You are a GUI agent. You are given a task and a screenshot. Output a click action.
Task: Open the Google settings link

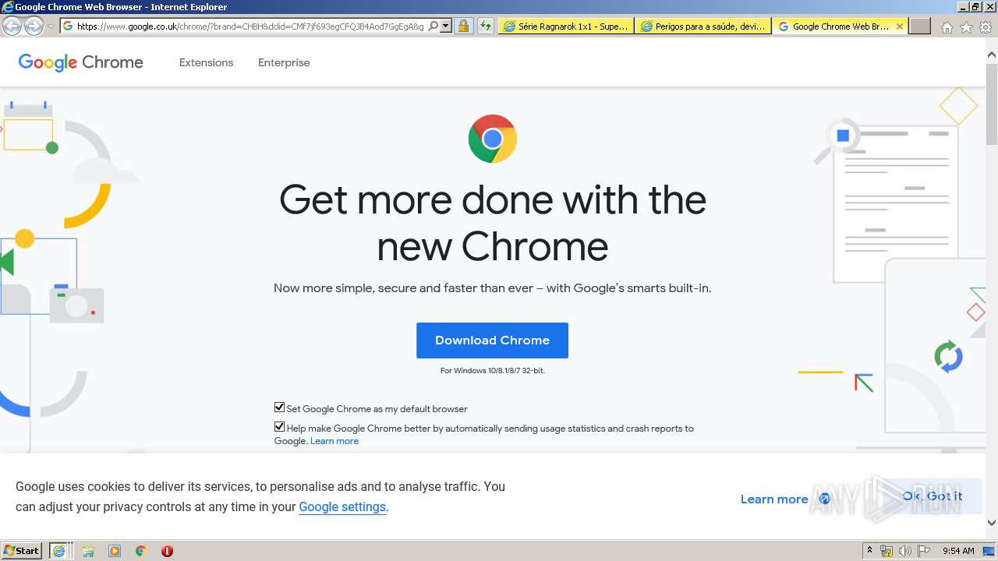point(342,506)
